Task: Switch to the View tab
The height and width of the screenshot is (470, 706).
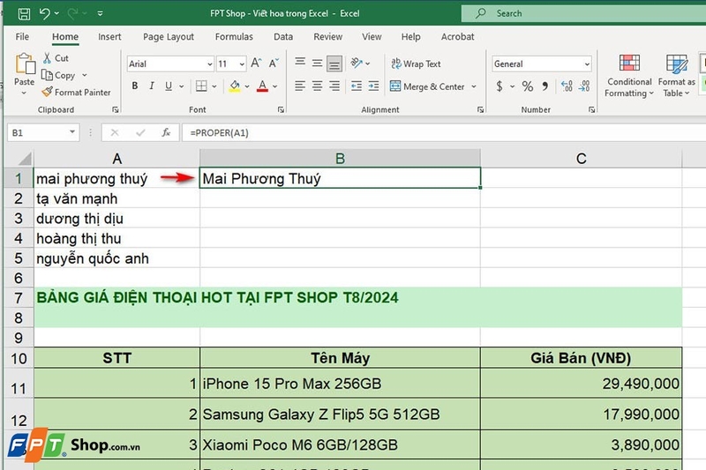Action: tap(372, 37)
